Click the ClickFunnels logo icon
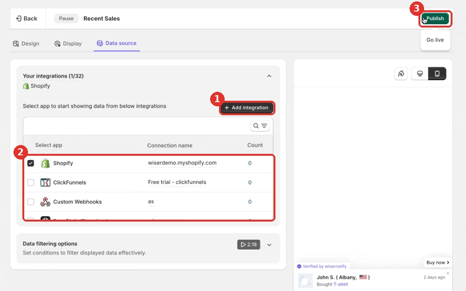466x291 pixels. 45,182
